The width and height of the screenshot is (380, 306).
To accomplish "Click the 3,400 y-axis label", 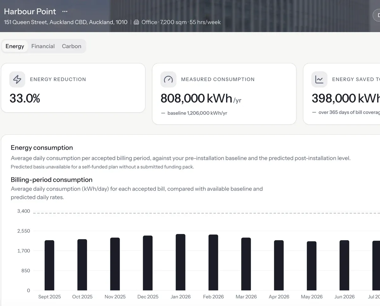I will (24, 211).
